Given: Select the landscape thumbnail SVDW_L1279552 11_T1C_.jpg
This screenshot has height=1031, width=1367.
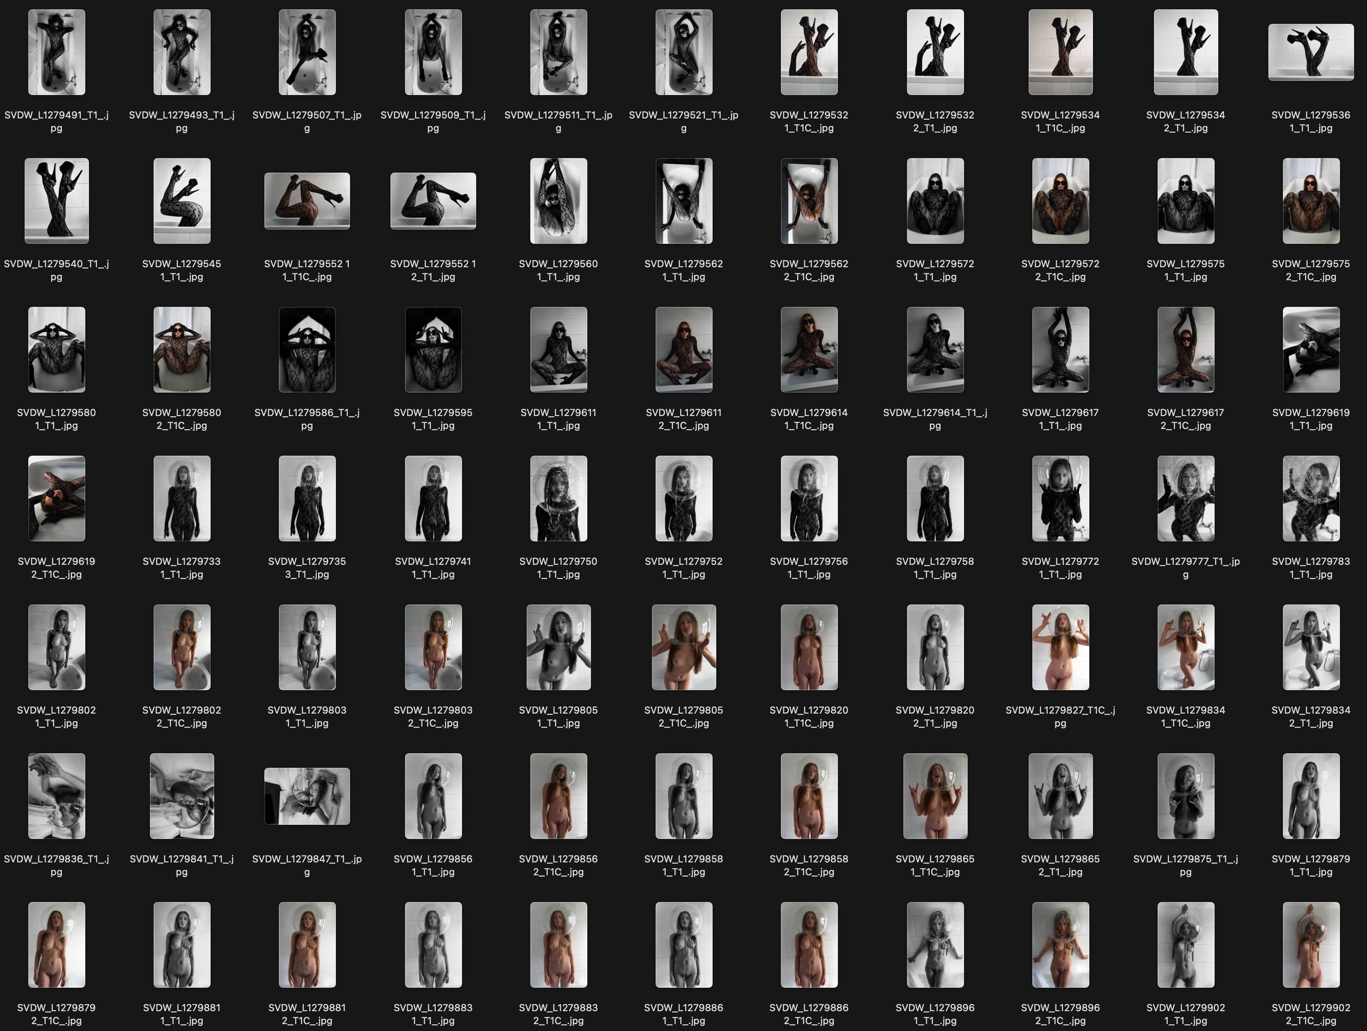Looking at the screenshot, I should (x=307, y=201).
